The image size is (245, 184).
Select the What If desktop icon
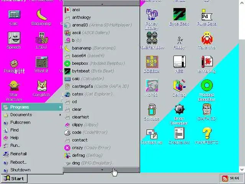pos(41,64)
